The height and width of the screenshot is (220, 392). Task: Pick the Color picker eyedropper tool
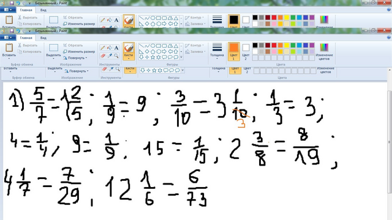point(110,56)
